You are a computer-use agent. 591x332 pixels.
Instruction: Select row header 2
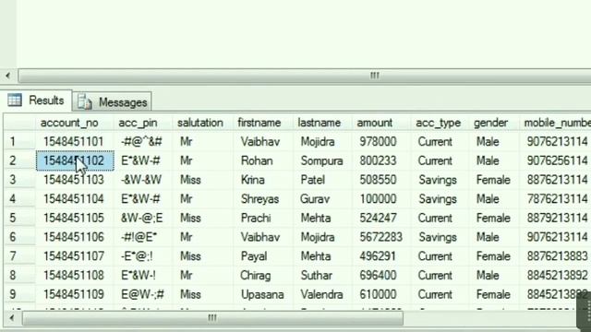coord(19,160)
